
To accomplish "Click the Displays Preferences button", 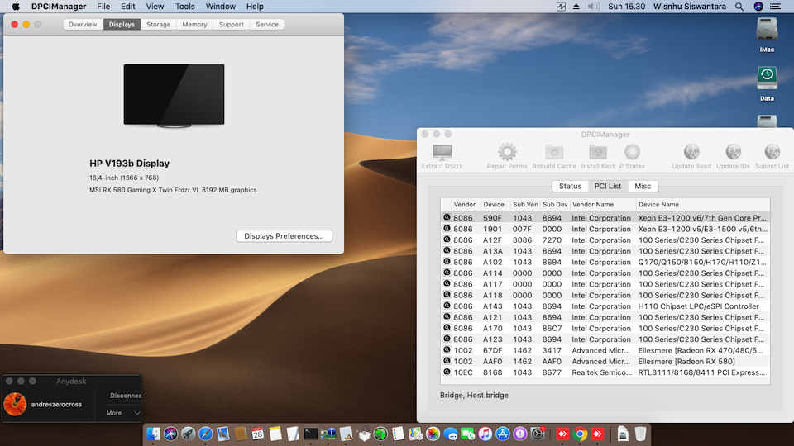I will tap(284, 236).
